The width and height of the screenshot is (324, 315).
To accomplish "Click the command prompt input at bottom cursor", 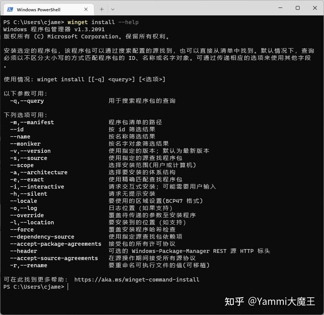I will pos(68,287).
